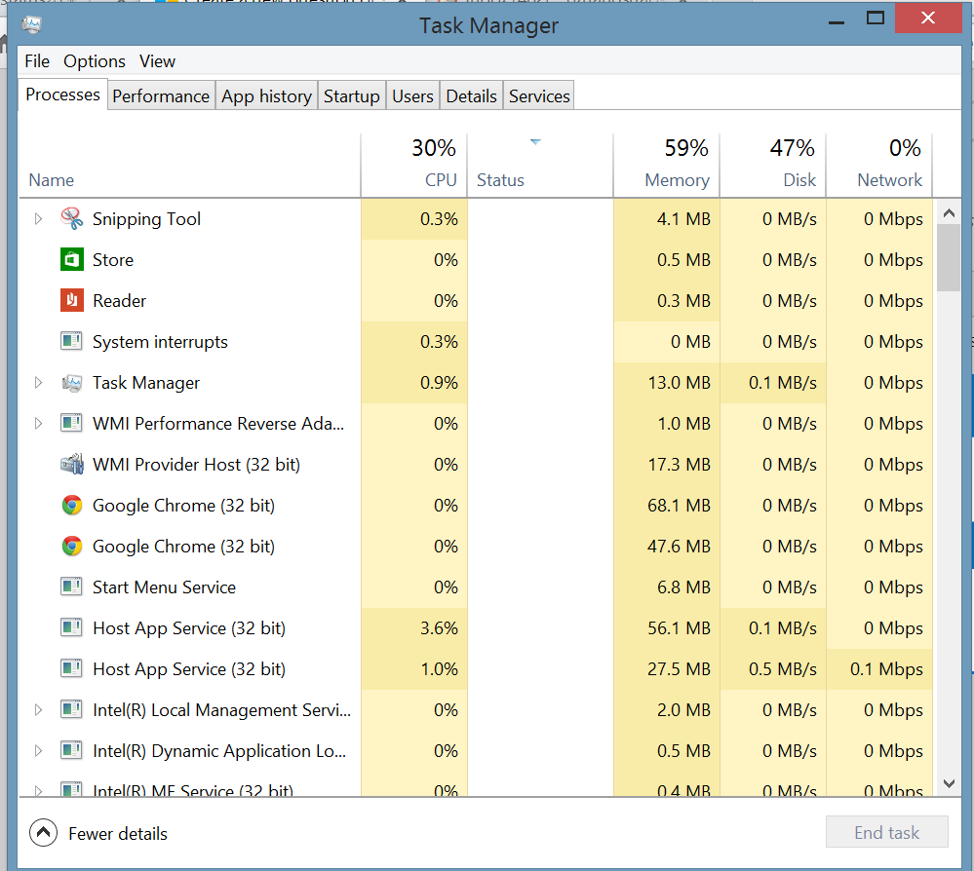The height and width of the screenshot is (871, 974).
Task: Expand Intel(R) Local Management Service group
Action: click(x=38, y=709)
